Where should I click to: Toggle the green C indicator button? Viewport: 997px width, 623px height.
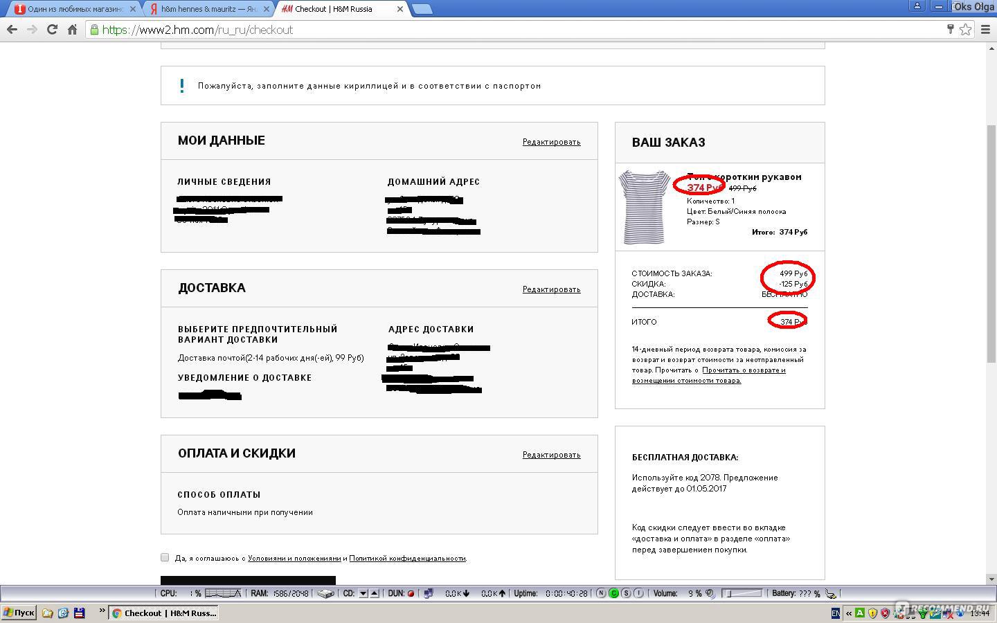pyautogui.click(x=613, y=593)
